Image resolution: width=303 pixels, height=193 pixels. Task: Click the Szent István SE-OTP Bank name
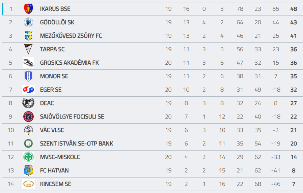click(76, 143)
